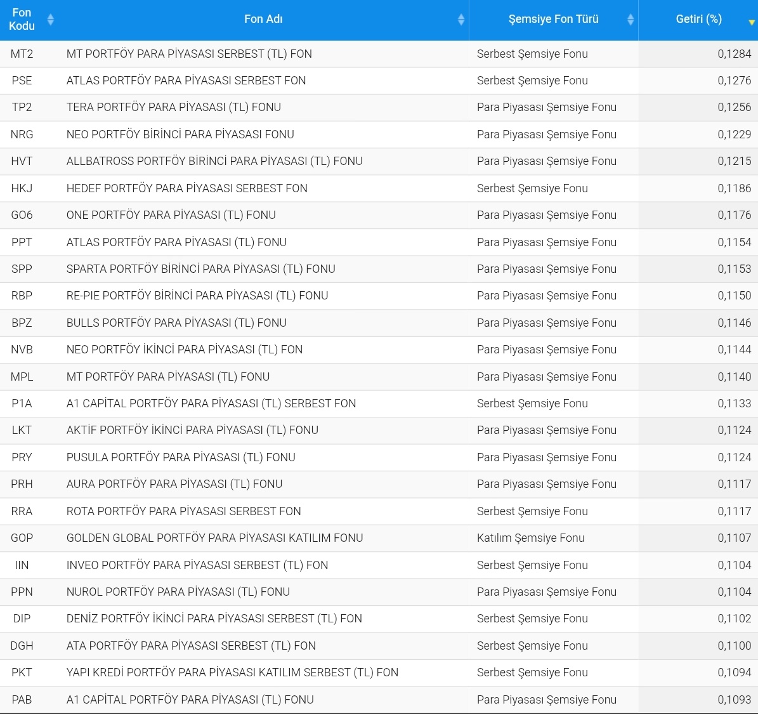Click the Fon Adı column header
This screenshot has width=758, height=715.
pos(263,19)
